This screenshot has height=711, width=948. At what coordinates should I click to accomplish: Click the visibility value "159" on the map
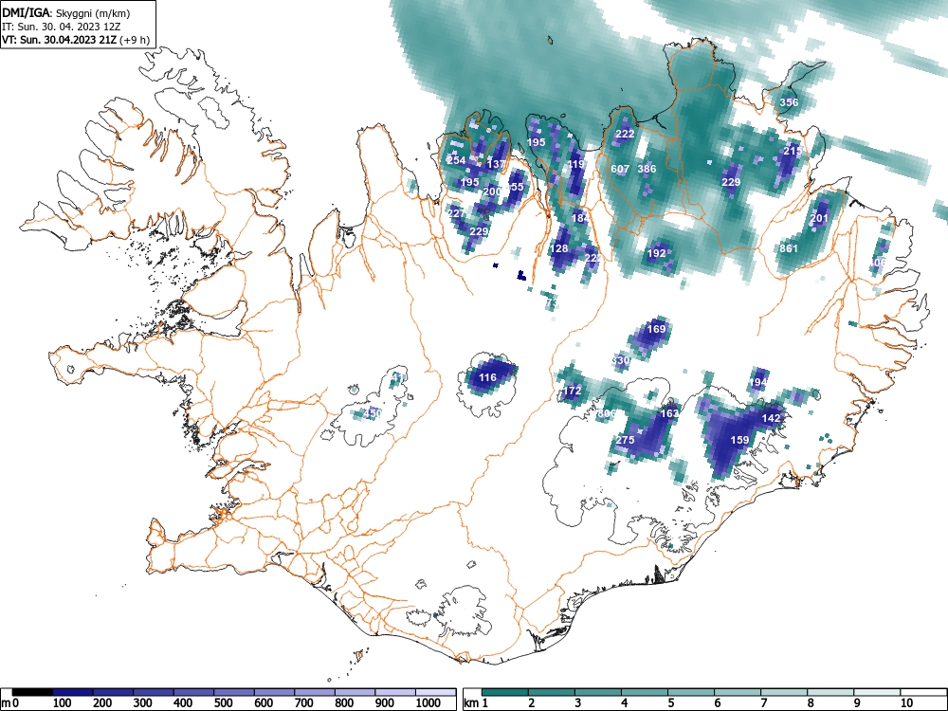pos(740,440)
